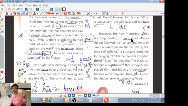Image resolution: width=188 pixels, height=106 pixels.
Task: Select the Marker highlighter tool
Action: tap(27, 14)
